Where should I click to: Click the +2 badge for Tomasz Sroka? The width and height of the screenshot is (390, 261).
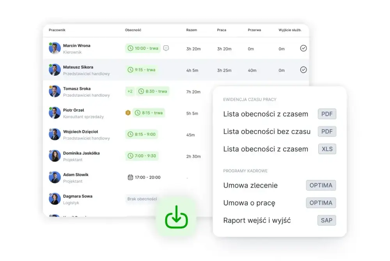130,91
